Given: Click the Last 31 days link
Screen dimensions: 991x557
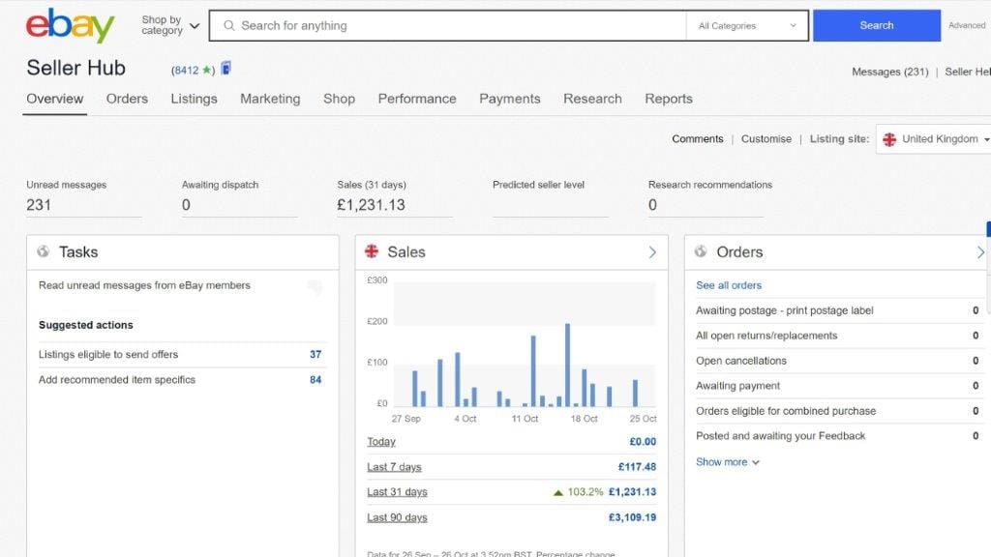Looking at the screenshot, I should 397,492.
